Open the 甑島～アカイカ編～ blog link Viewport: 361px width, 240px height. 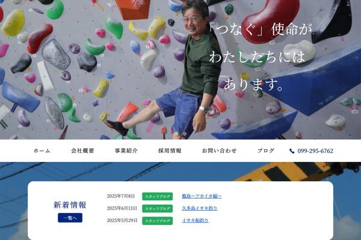(x=202, y=196)
